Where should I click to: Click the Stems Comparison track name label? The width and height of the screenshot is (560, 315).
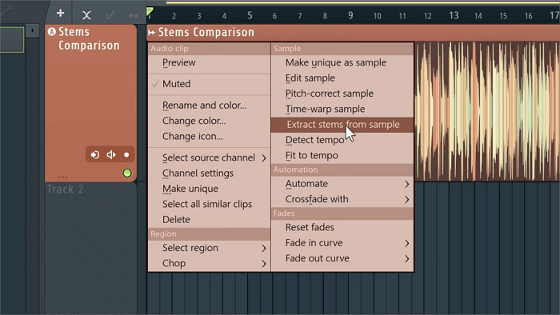tap(89, 38)
